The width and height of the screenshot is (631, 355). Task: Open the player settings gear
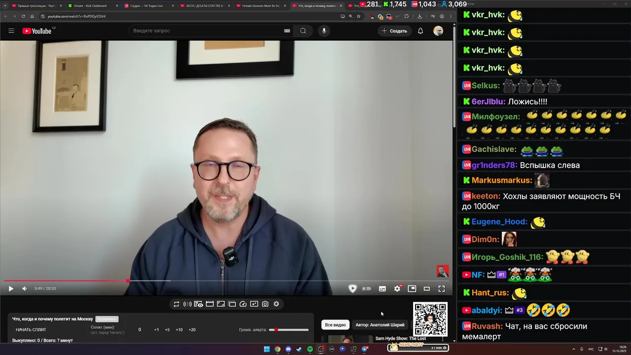(397, 288)
